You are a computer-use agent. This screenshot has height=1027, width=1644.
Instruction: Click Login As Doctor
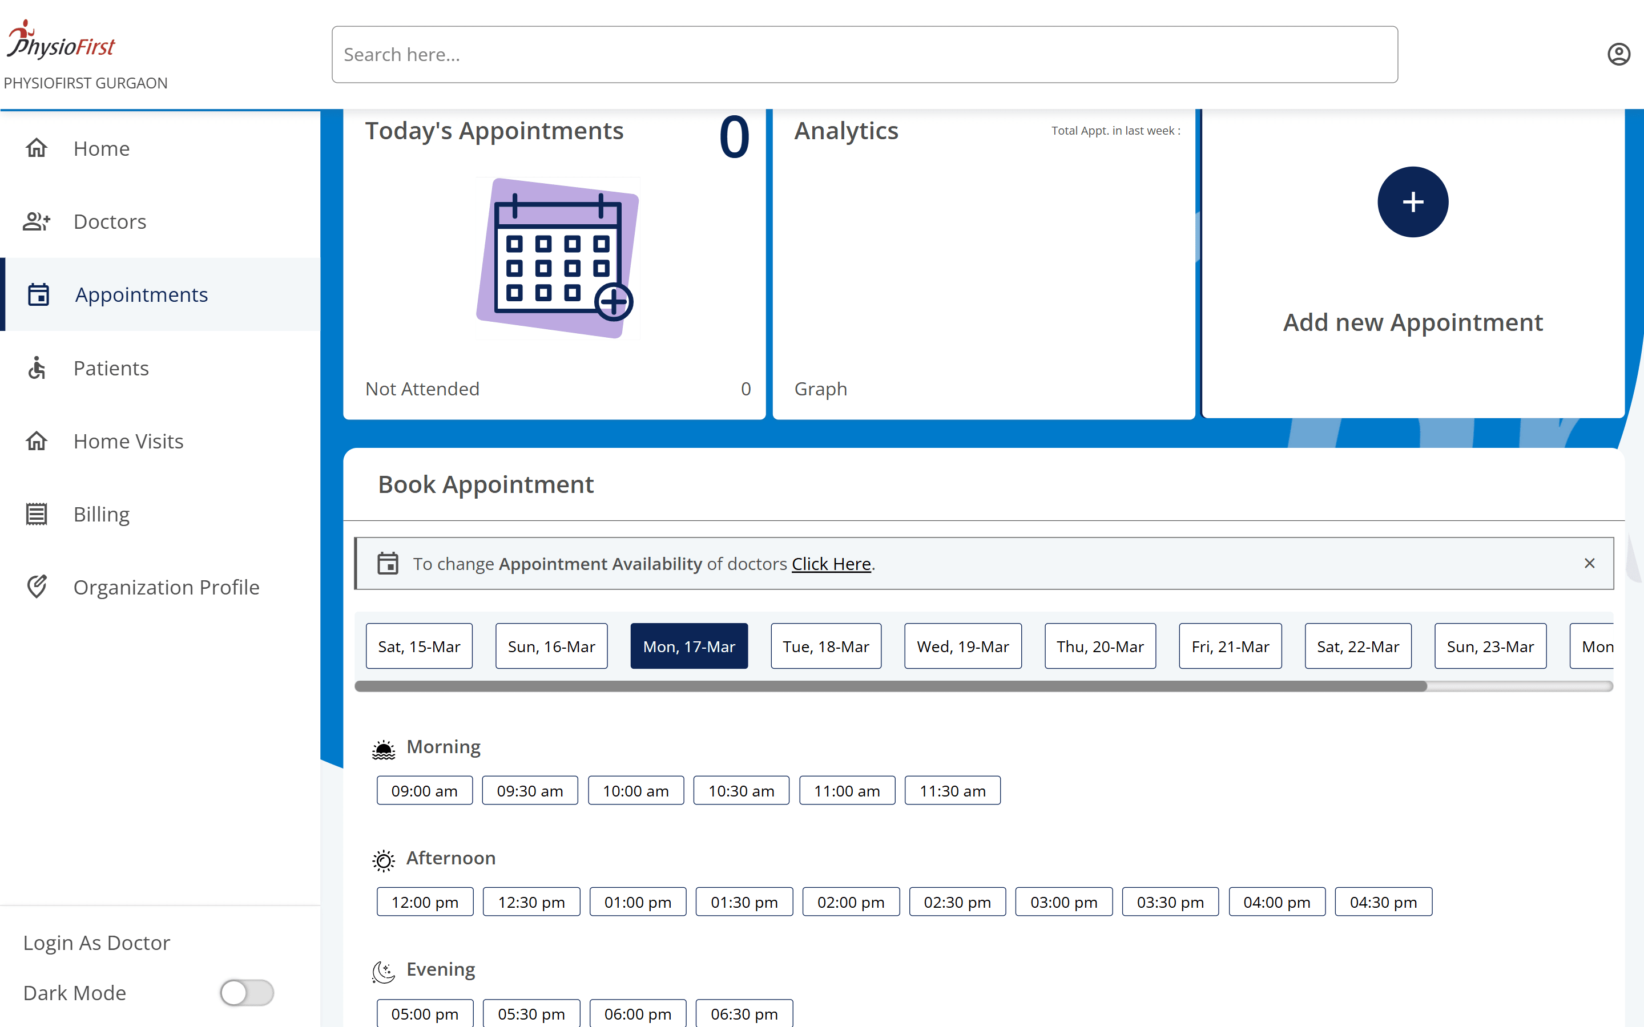pos(96,943)
